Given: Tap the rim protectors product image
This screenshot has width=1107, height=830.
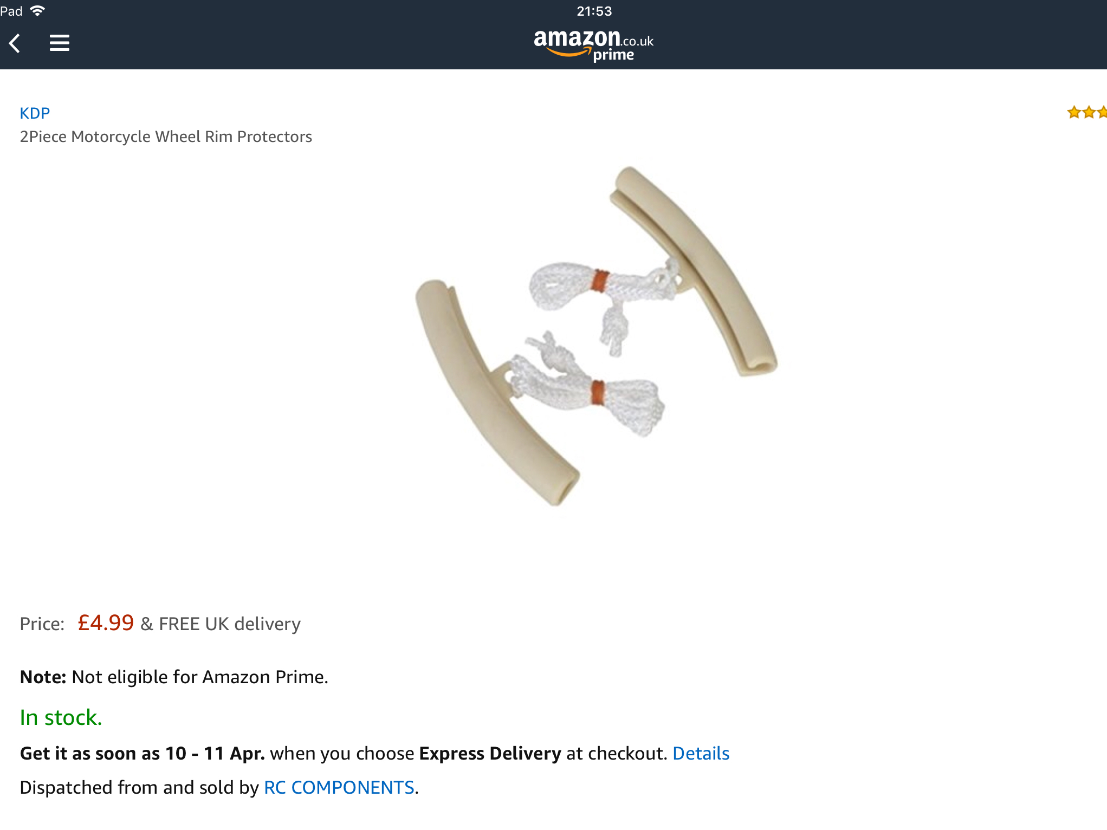Looking at the screenshot, I should [x=596, y=336].
